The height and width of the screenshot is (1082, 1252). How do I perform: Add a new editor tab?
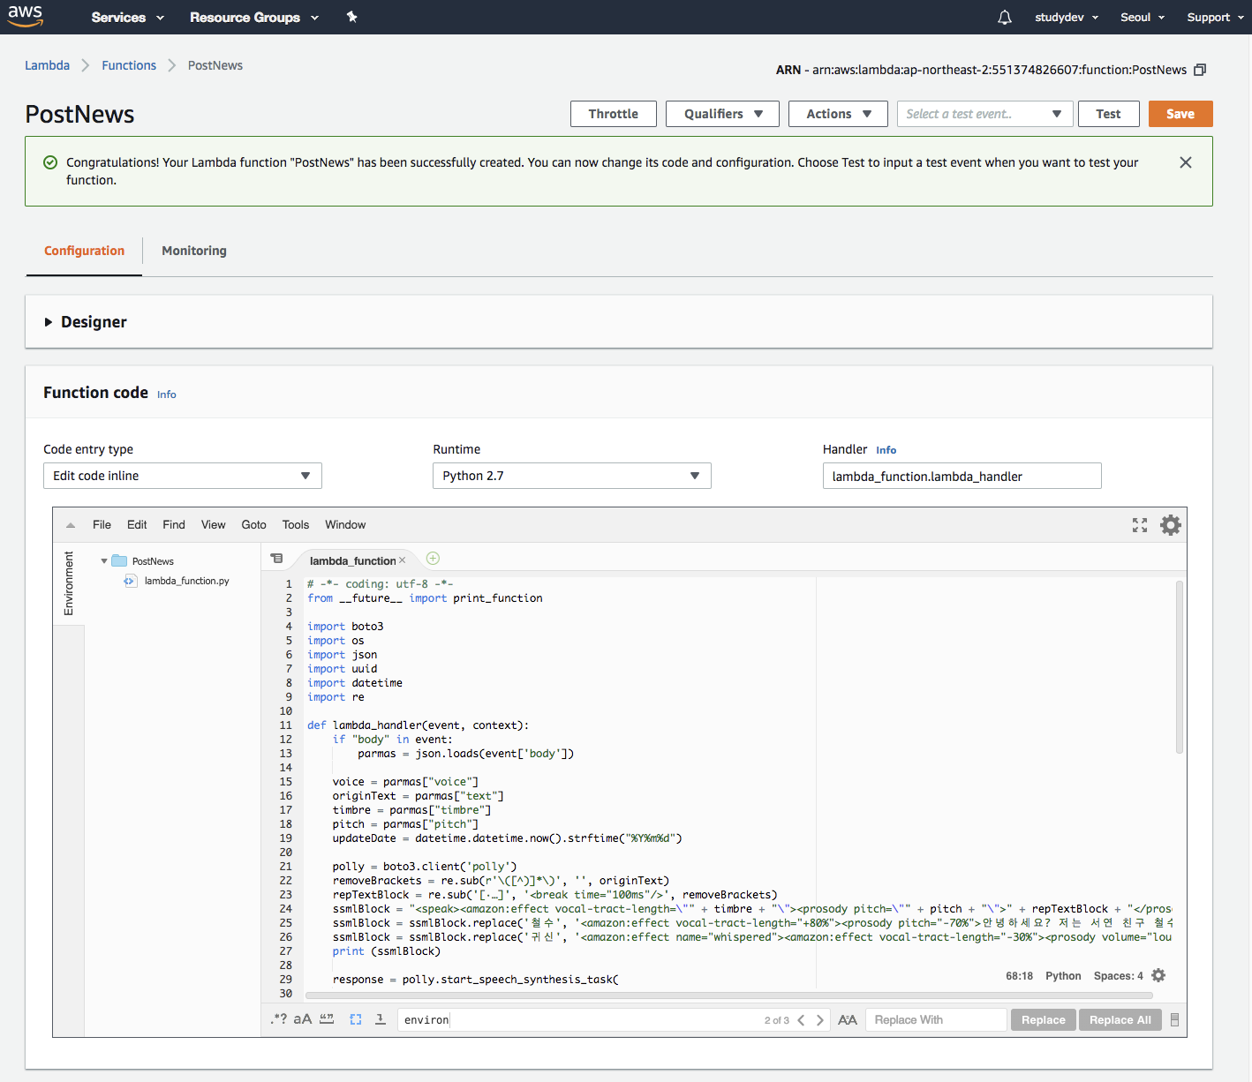tap(433, 558)
